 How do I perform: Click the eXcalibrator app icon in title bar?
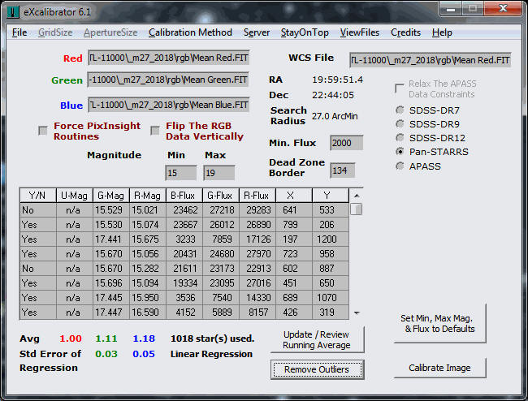coord(13,12)
